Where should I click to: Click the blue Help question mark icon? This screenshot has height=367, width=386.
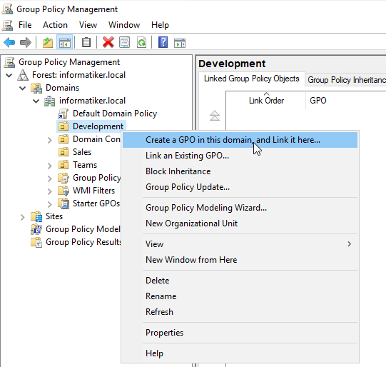(163, 42)
